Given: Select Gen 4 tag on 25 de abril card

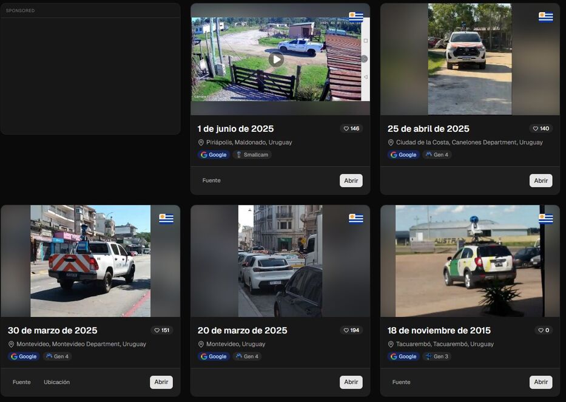Looking at the screenshot, I should pyautogui.click(x=437, y=155).
